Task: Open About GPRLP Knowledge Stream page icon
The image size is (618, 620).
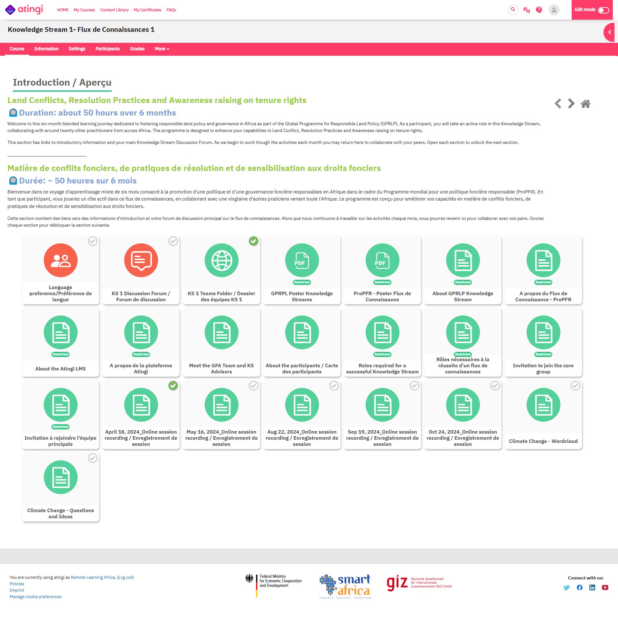Action: [x=463, y=260]
